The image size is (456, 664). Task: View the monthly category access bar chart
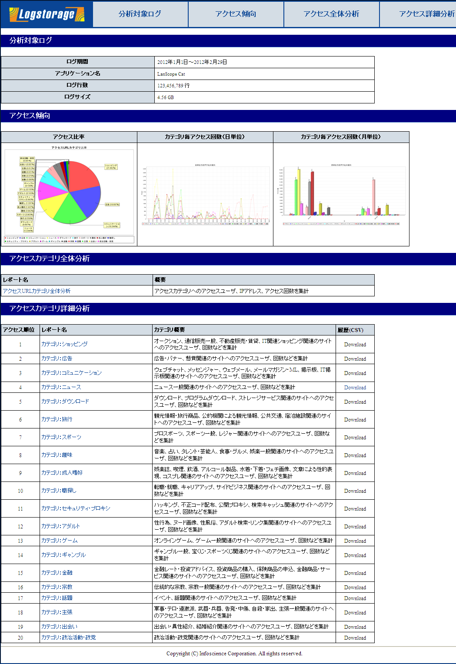coord(341,194)
